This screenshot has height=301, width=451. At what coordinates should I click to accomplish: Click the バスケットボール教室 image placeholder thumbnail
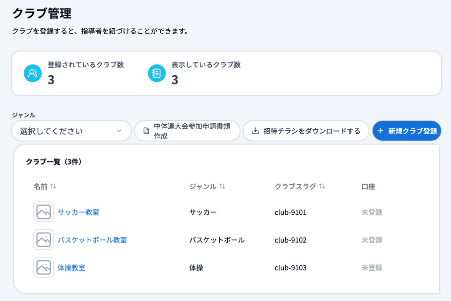pos(44,240)
